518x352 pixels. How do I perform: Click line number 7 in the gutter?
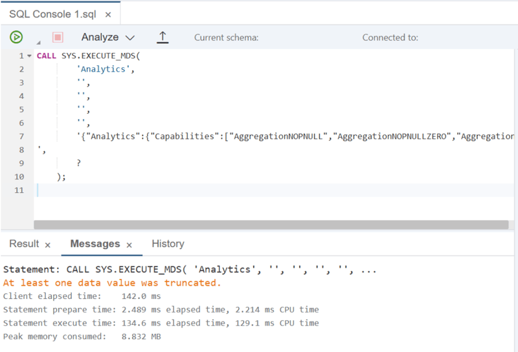click(x=21, y=137)
